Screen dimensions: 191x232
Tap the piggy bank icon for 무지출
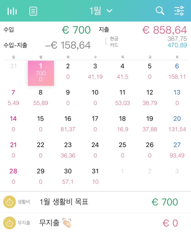tap(10, 223)
